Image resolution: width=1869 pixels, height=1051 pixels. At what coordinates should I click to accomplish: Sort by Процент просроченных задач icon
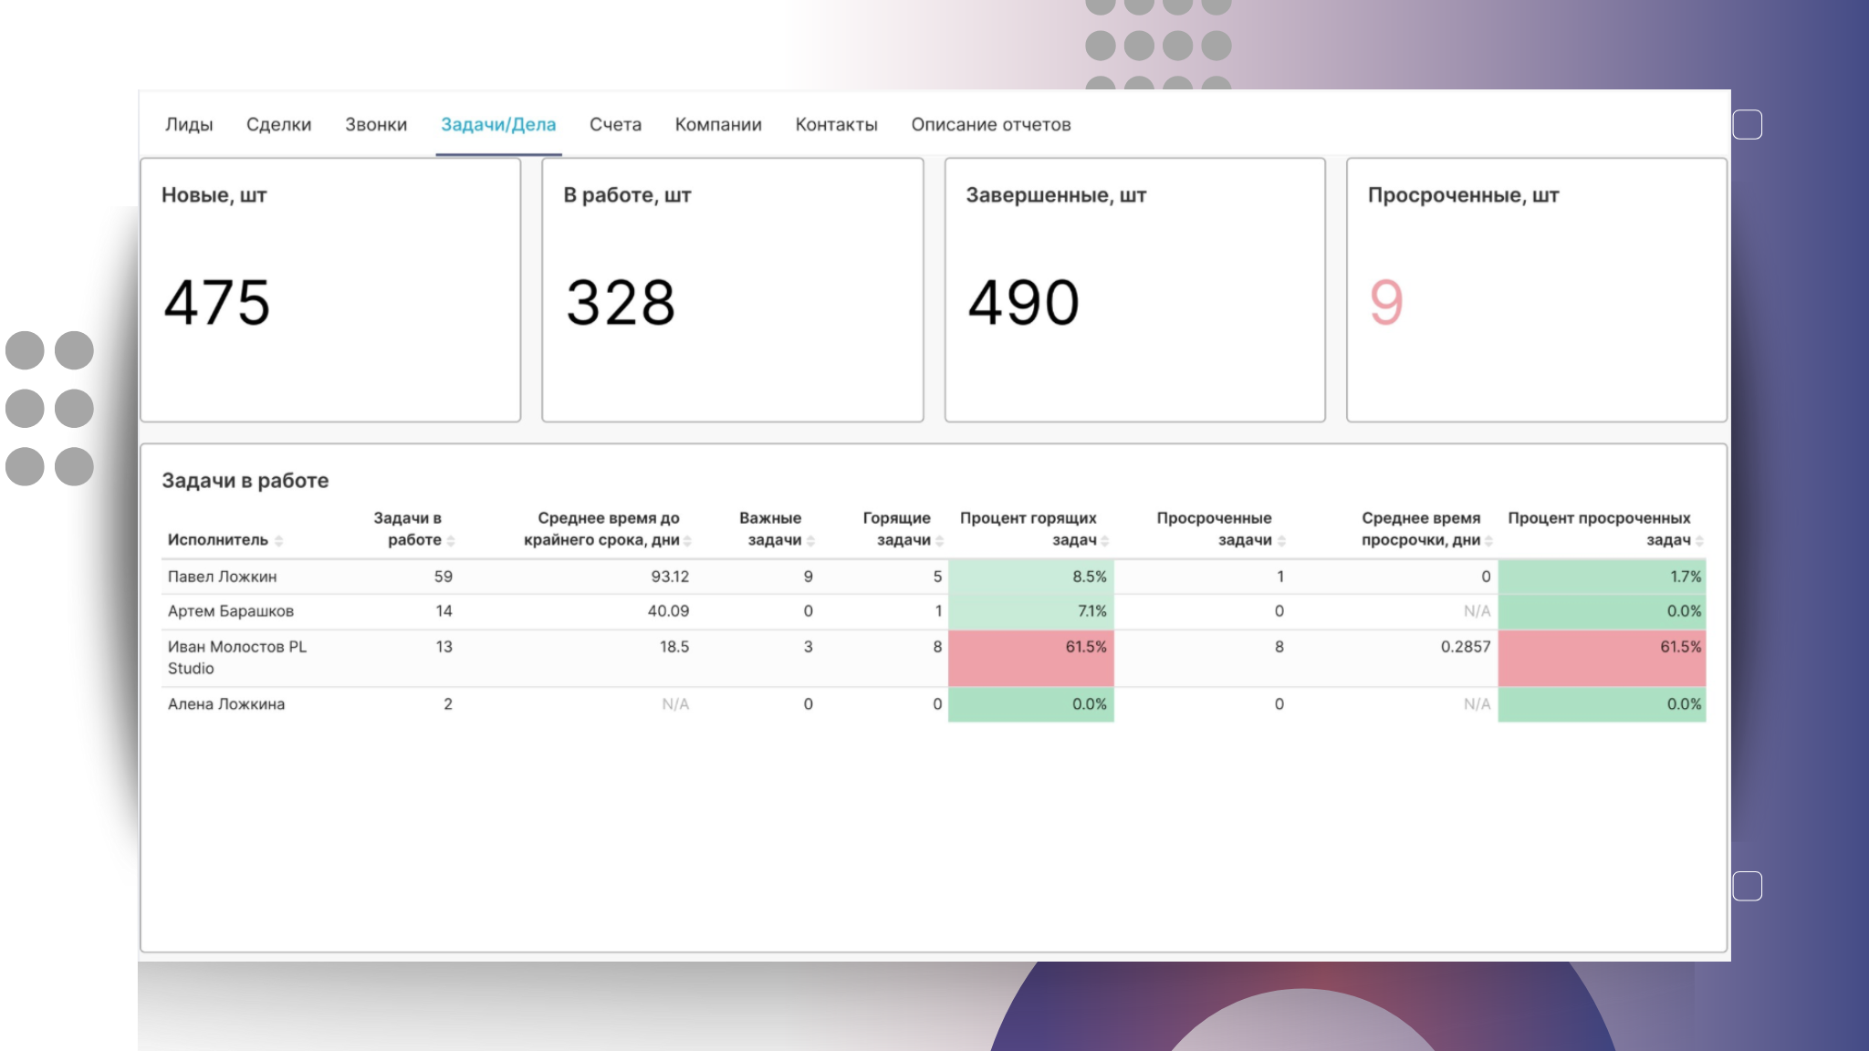pyautogui.click(x=1699, y=541)
